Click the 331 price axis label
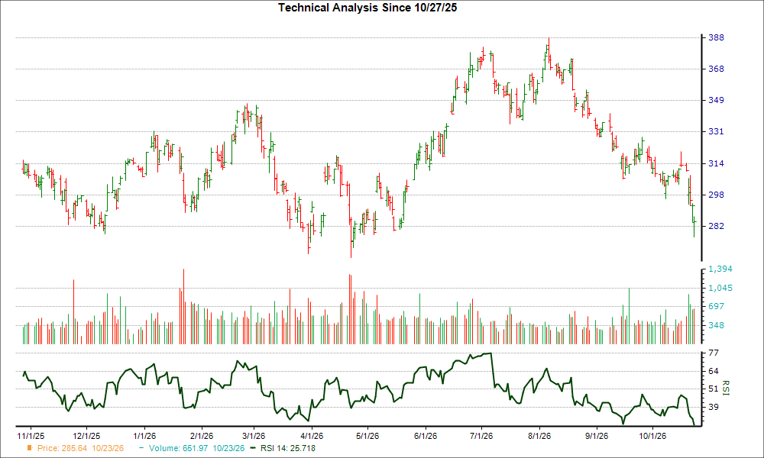 point(716,131)
